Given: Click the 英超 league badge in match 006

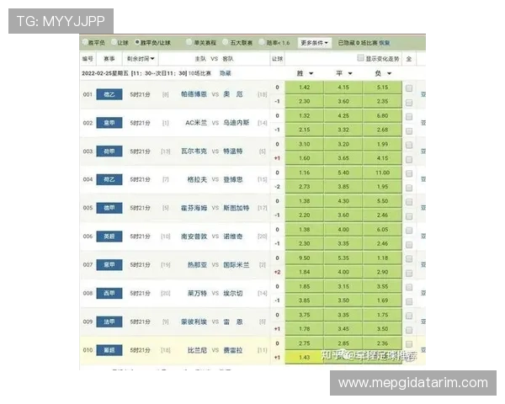Looking at the screenshot, I should click(x=109, y=237).
